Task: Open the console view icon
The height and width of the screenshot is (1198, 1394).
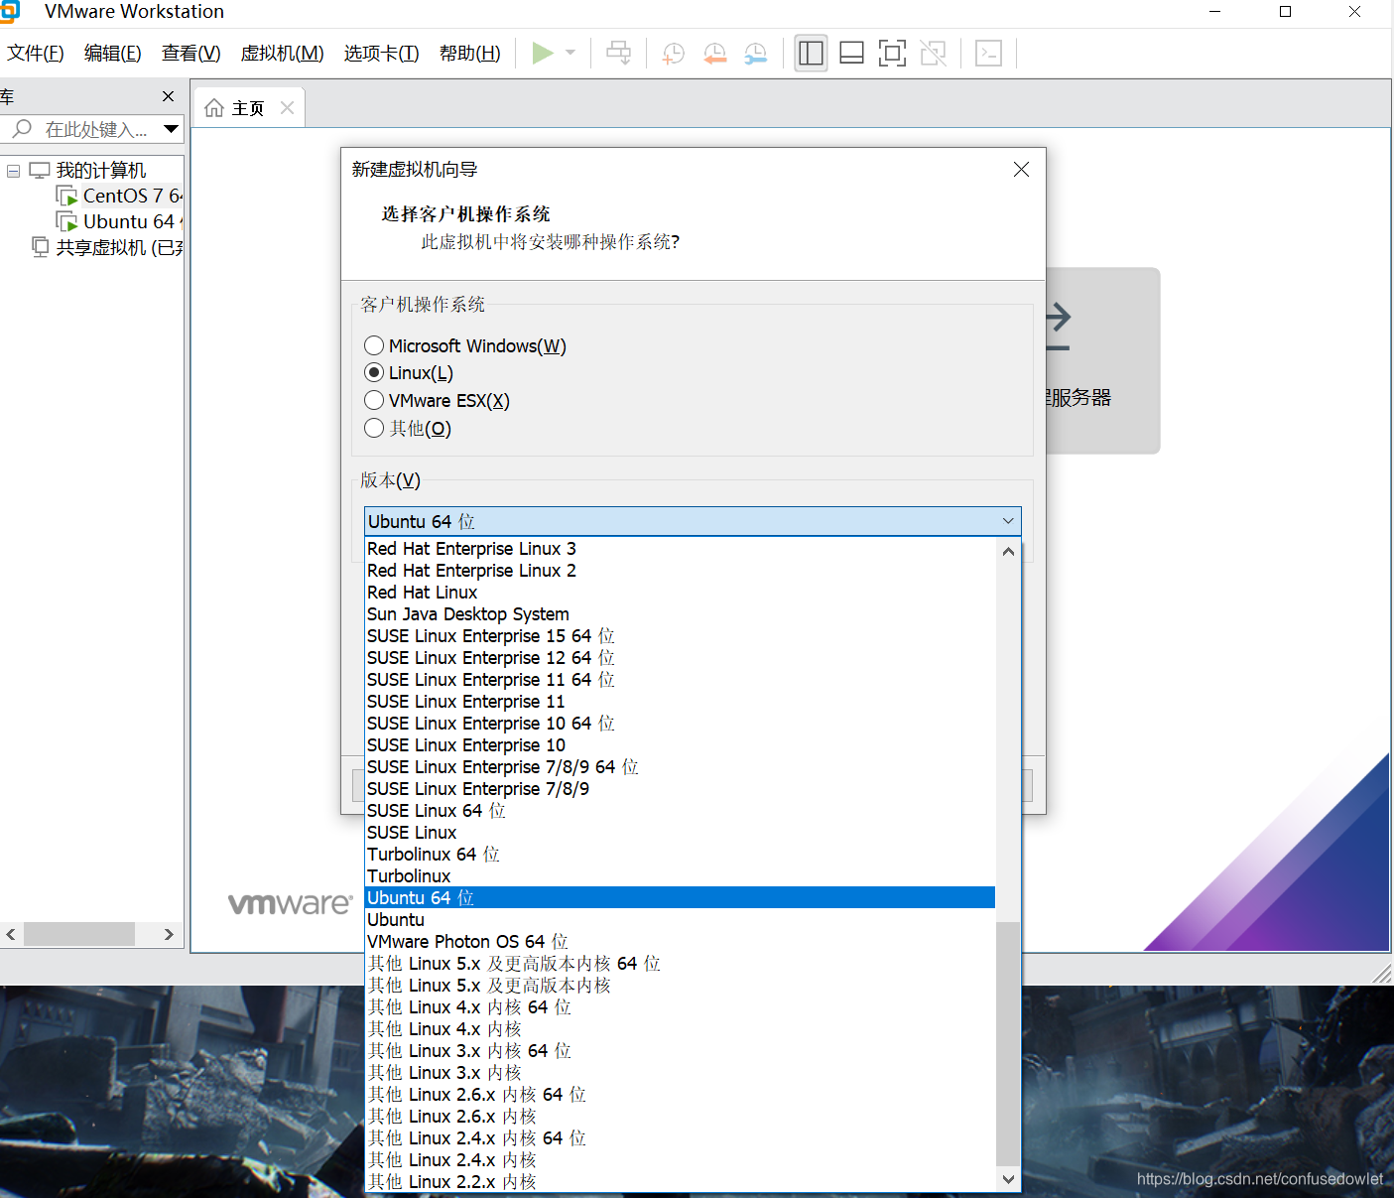Action: (x=989, y=53)
